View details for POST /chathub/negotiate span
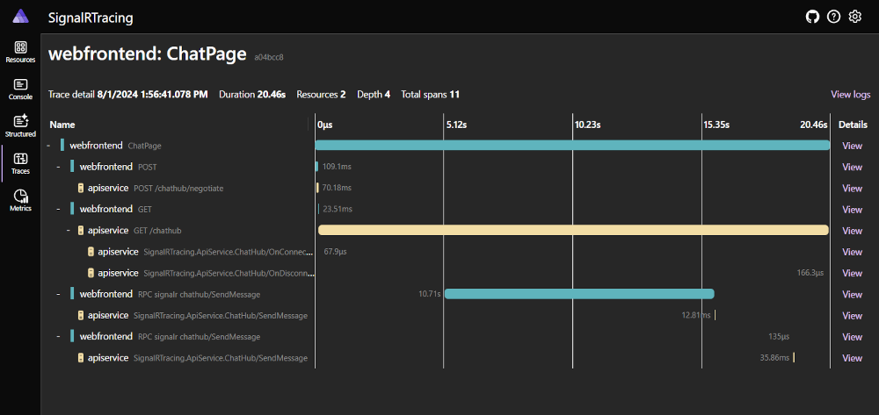Screen dimensions: 879x415 852,189
